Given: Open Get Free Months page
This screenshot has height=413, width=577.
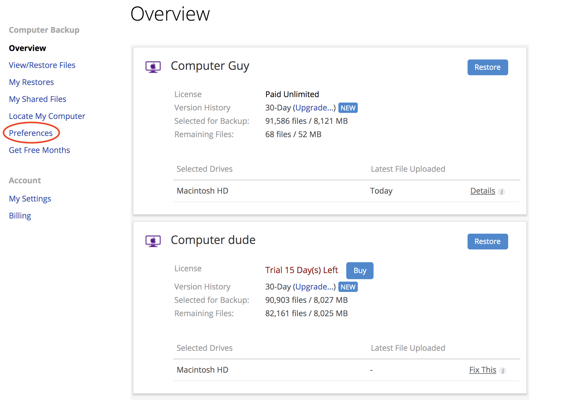Looking at the screenshot, I should [x=39, y=150].
